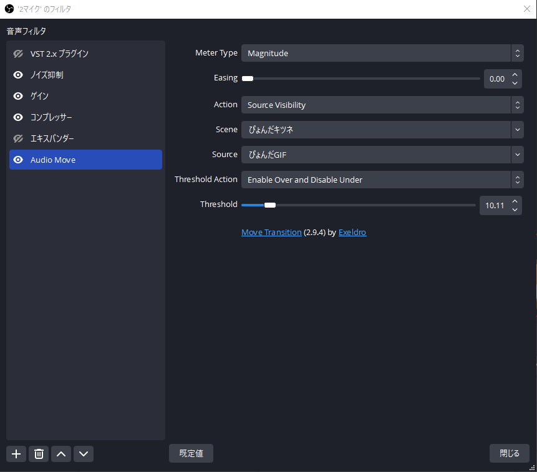Toggle the ゲイン filter eye icon
537x472 pixels.
tap(18, 96)
